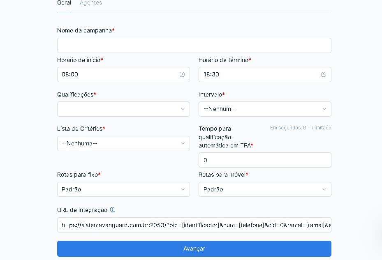Click the Lista de Critérios chevron arrow
382x260 pixels.
(183, 144)
